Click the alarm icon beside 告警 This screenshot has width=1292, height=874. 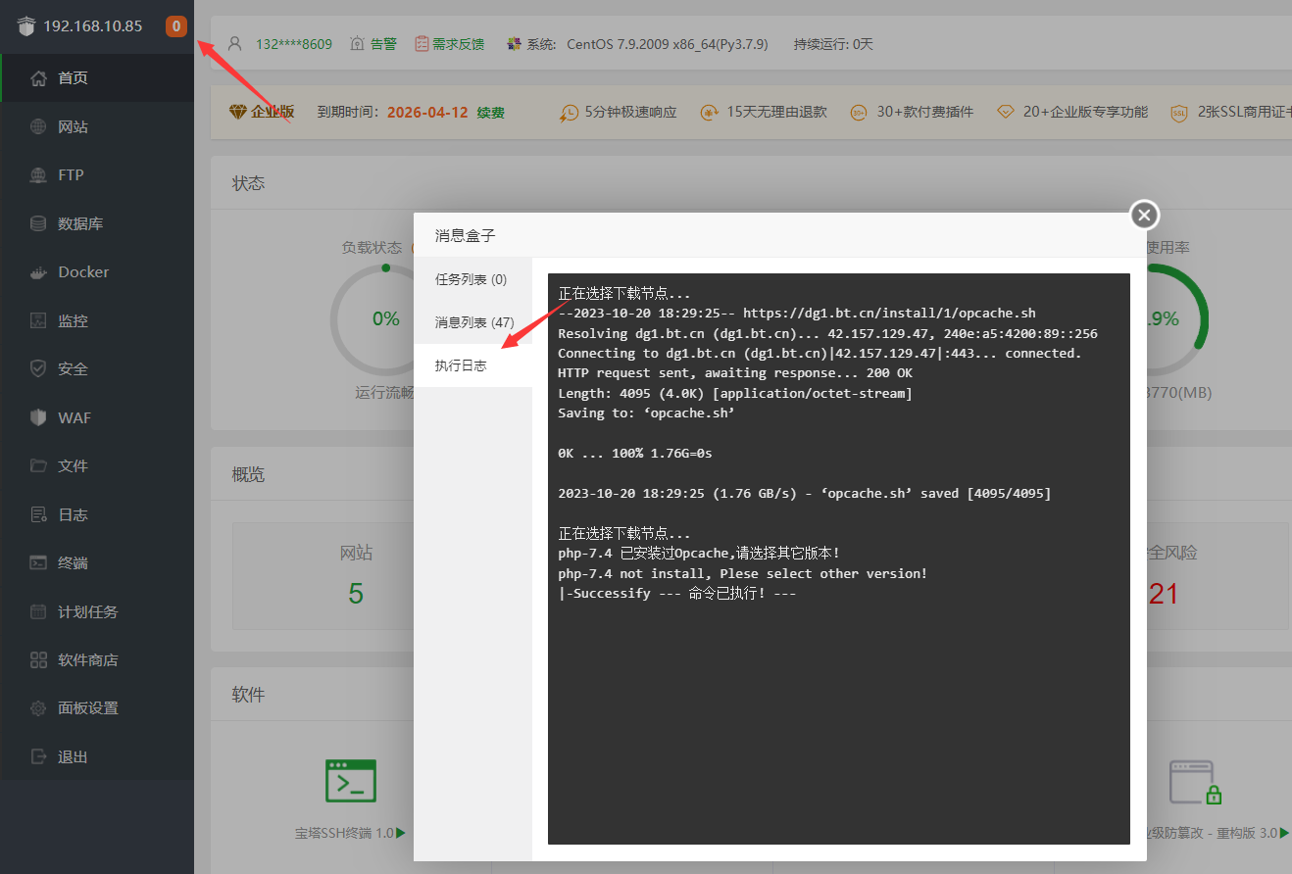[x=357, y=43]
